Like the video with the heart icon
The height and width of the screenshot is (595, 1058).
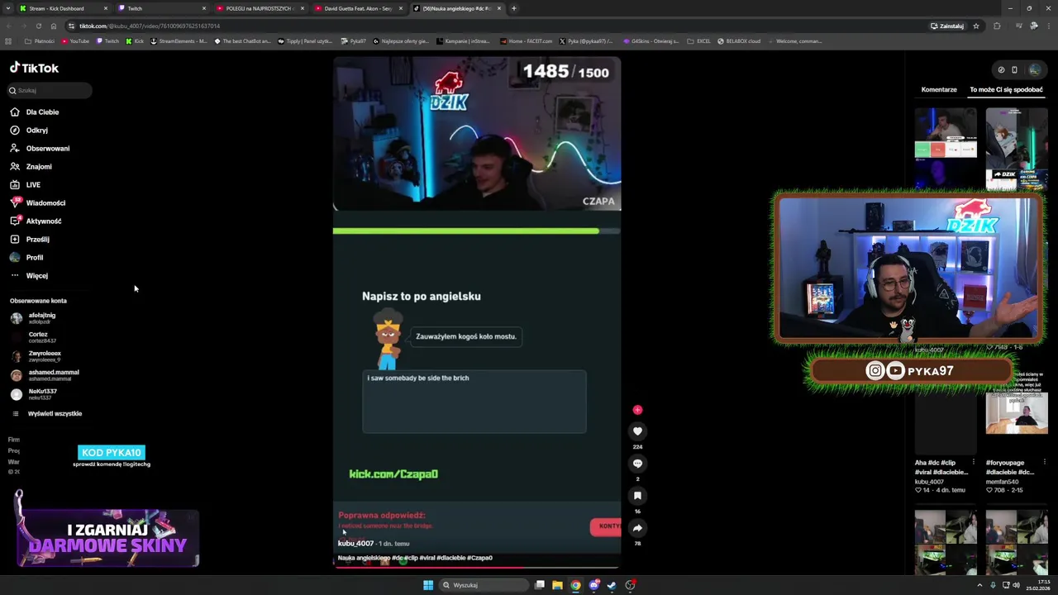[x=637, y=431]
